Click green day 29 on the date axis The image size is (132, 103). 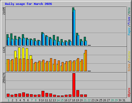(116, 100)
